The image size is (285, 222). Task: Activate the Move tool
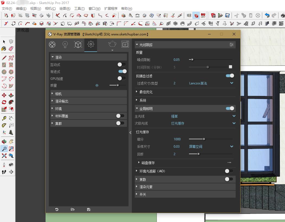click(4, 95)
